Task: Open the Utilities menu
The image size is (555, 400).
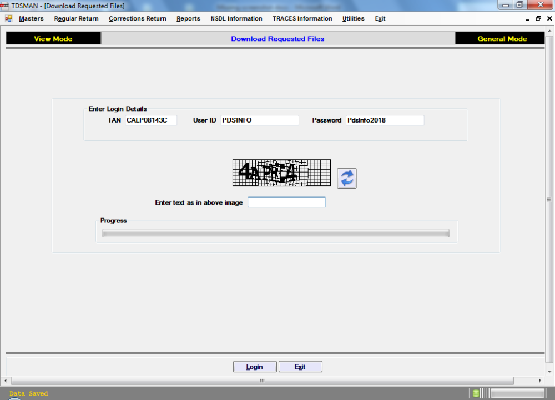Action: [353, 18]
